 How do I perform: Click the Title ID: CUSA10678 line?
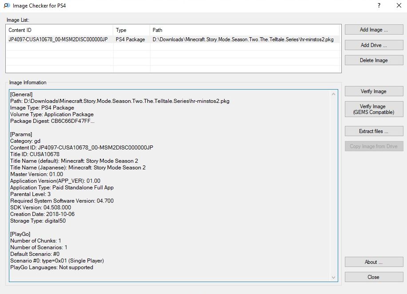35,154
